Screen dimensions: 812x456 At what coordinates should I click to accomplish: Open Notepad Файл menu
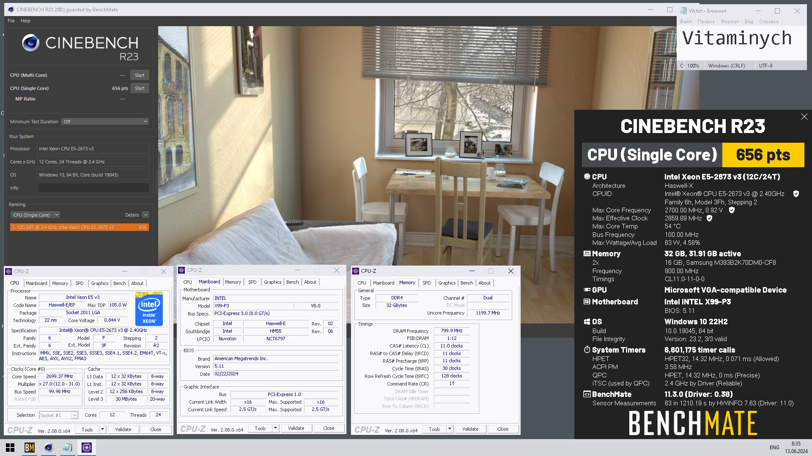pos(686,22)
